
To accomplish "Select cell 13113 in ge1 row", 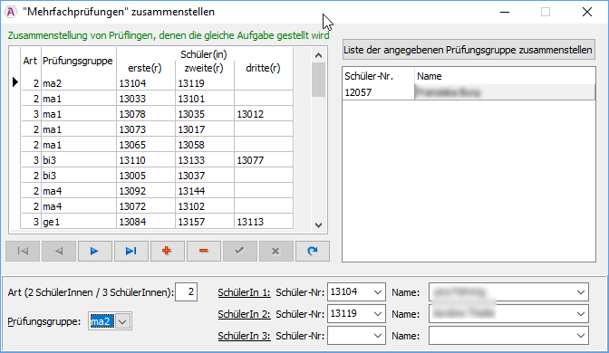I will (x=264, y=222).
